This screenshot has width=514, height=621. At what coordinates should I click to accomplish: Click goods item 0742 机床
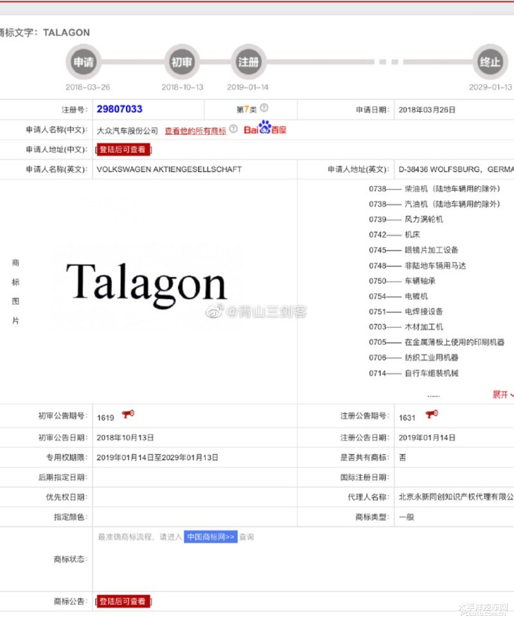click(394, 234)
